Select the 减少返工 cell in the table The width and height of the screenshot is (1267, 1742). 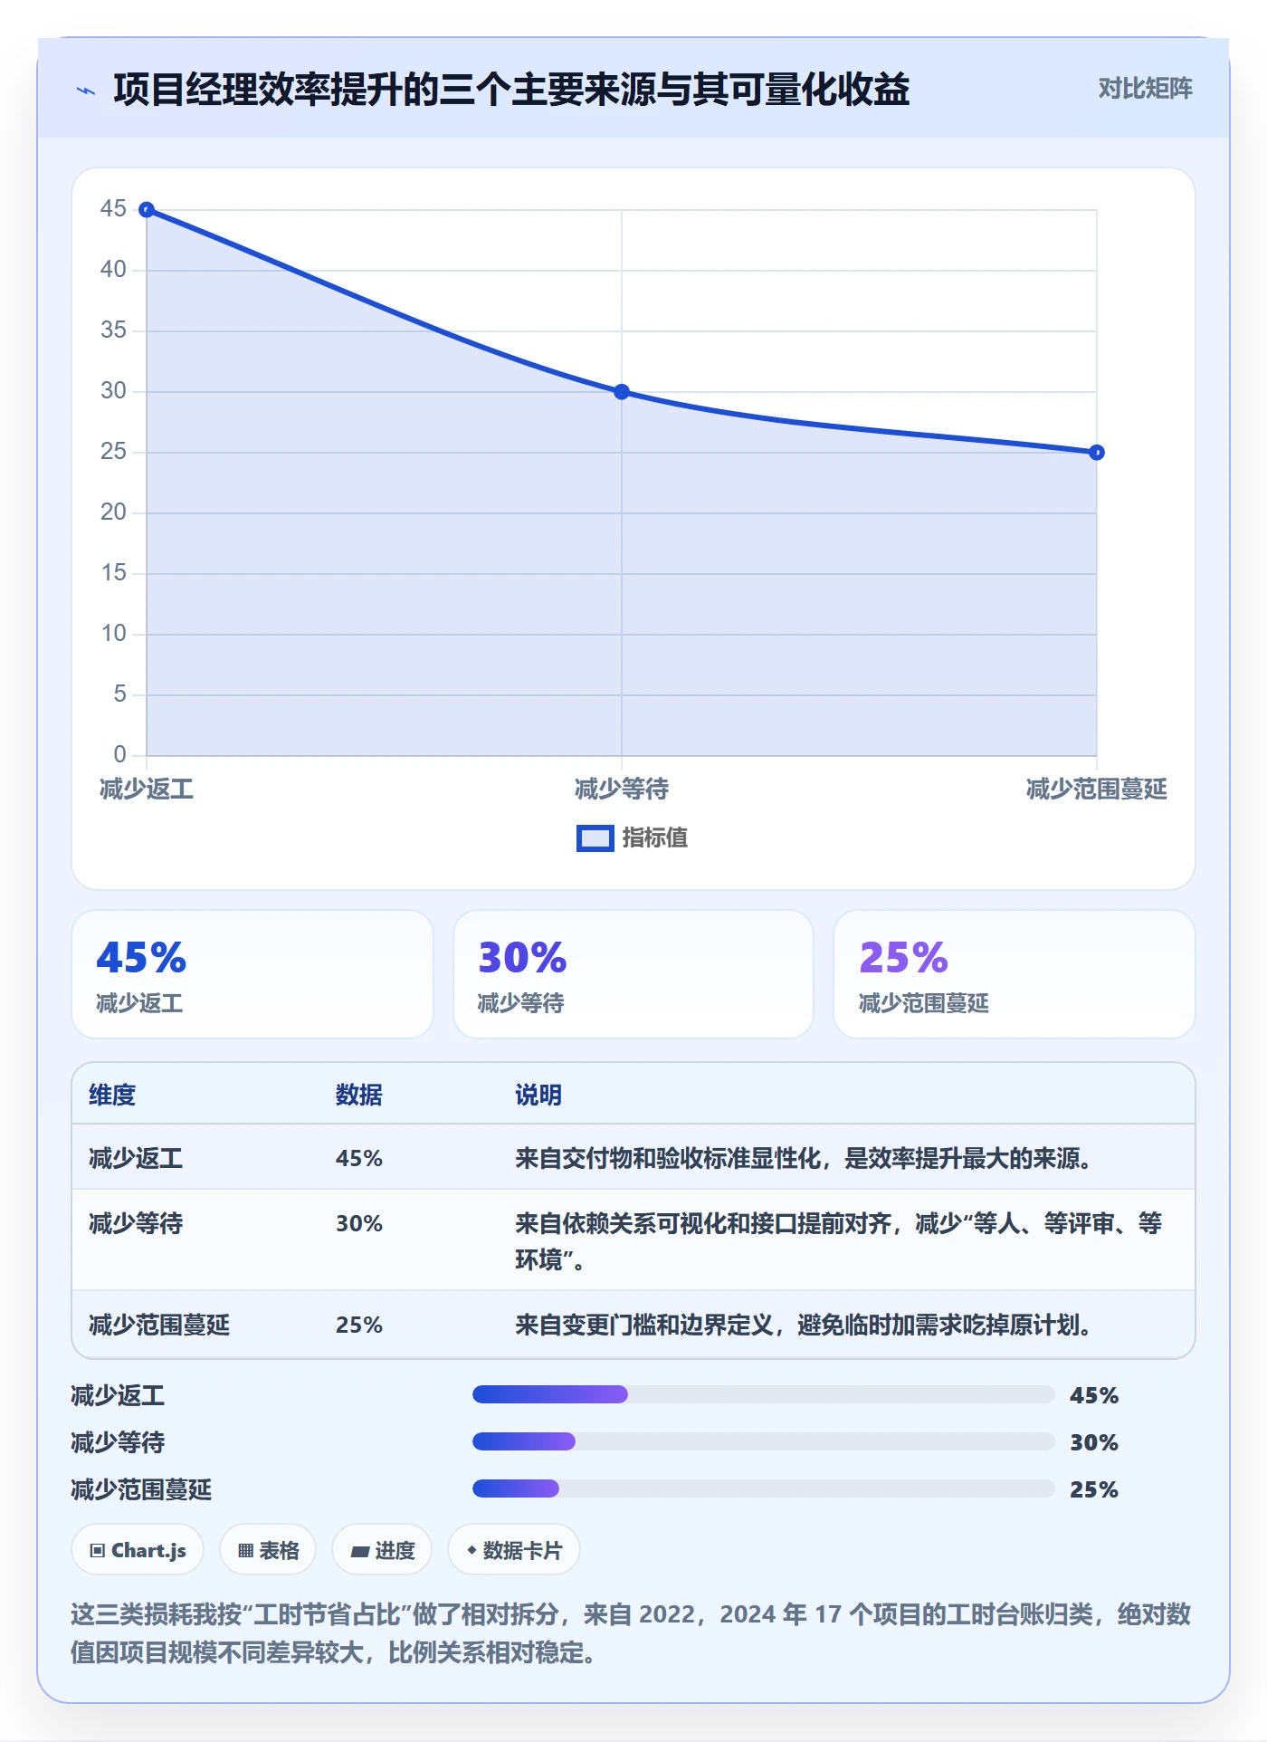136,1158
